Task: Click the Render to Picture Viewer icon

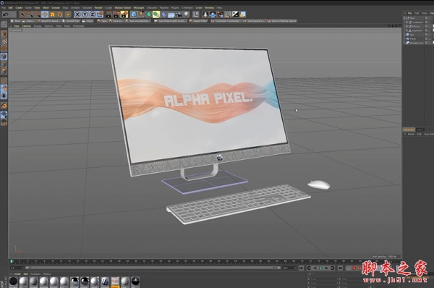Action: point(116,14)
